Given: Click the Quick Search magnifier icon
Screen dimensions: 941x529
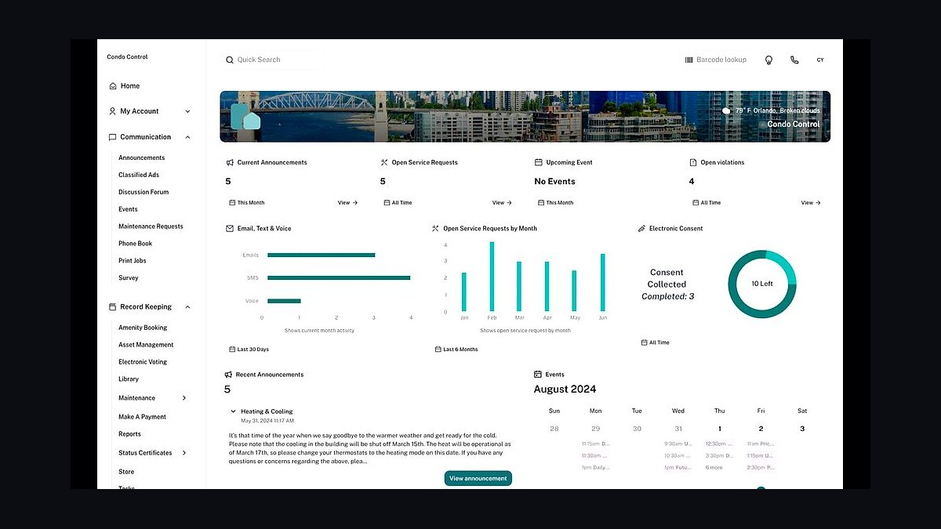Looking at the screenshot, I should (x=230, y=60).
